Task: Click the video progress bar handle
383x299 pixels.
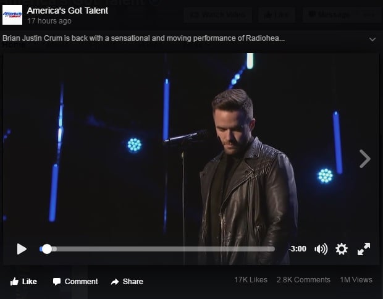Action: point(47,249)
